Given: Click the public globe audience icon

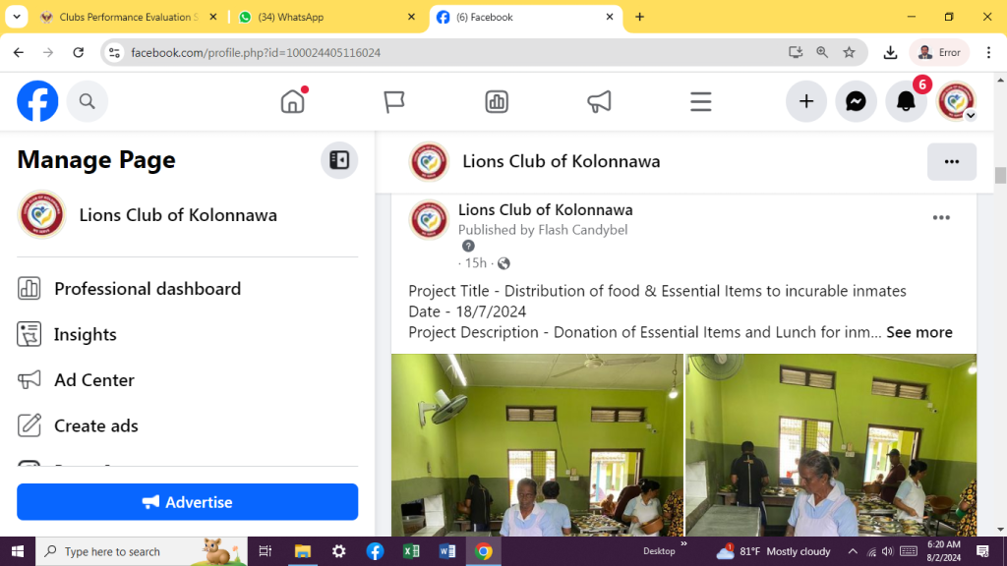Looking at the screenshot, I should click(x=503, y=263).
